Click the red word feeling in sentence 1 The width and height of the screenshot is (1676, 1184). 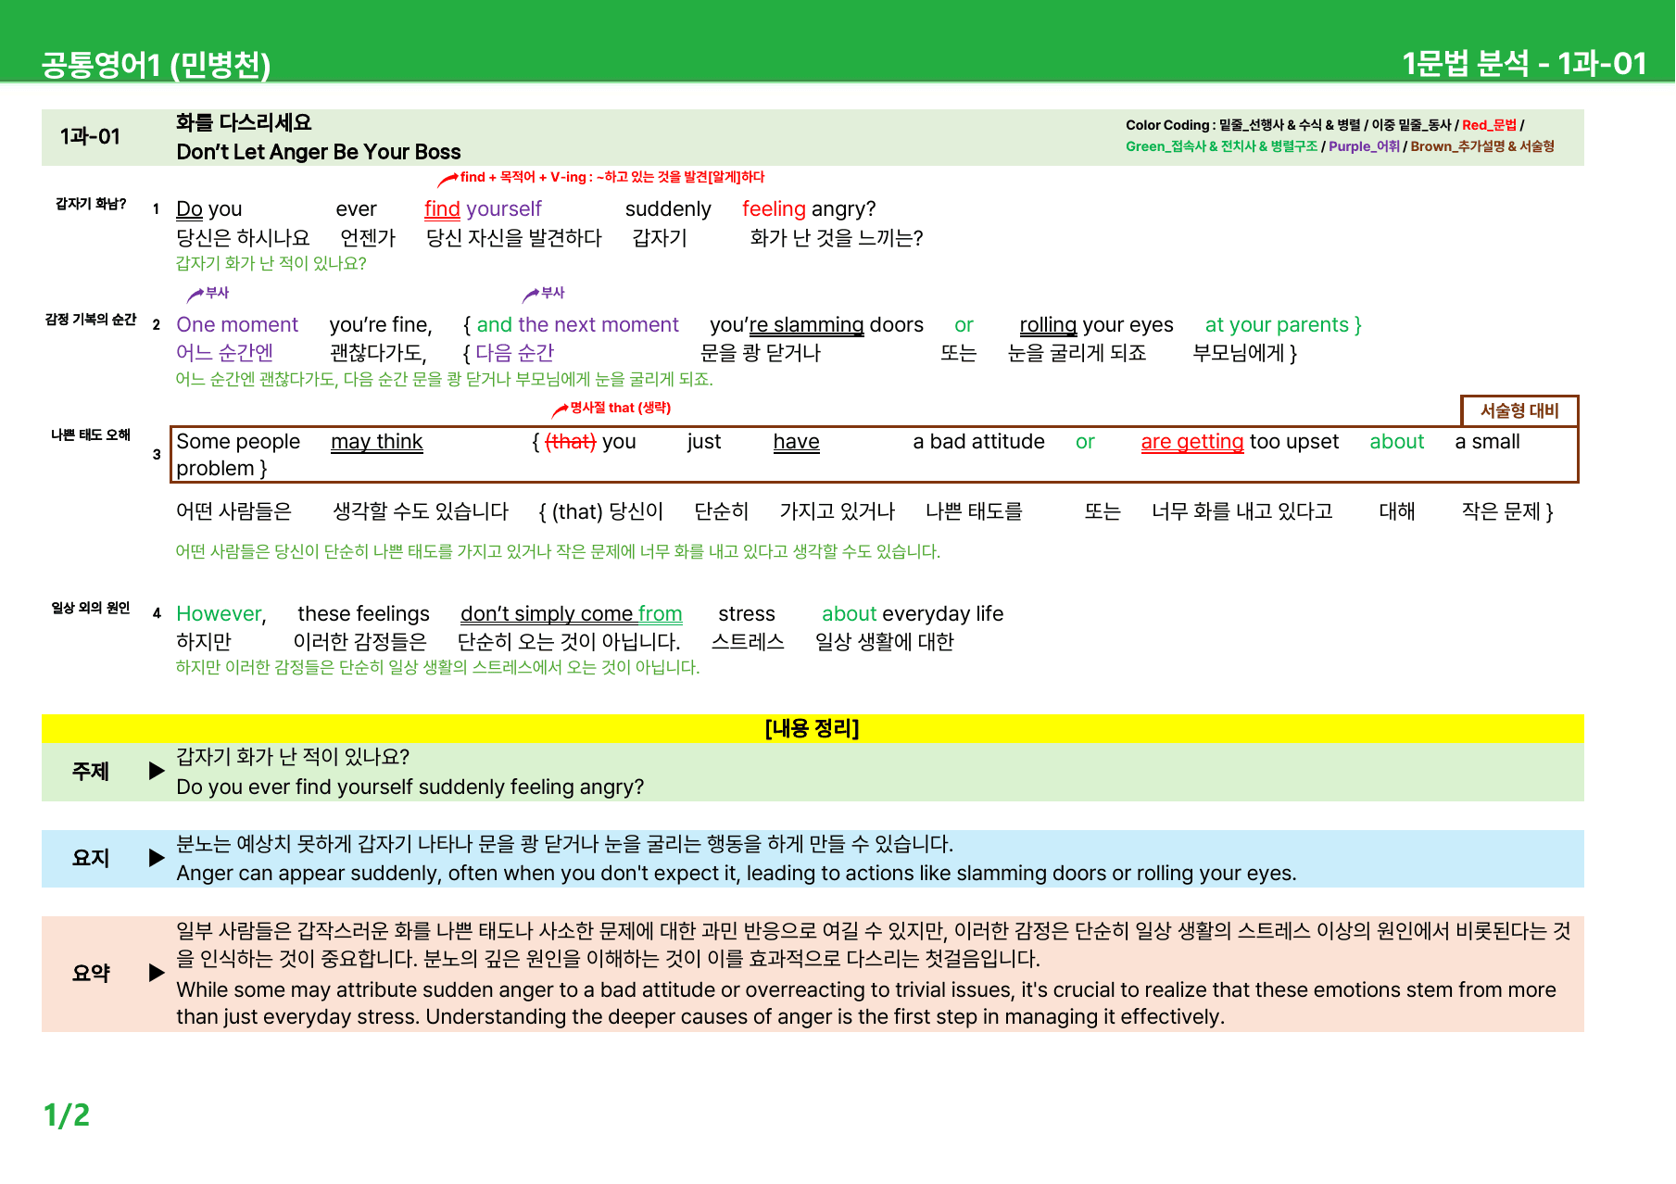(x=774, y=209)
